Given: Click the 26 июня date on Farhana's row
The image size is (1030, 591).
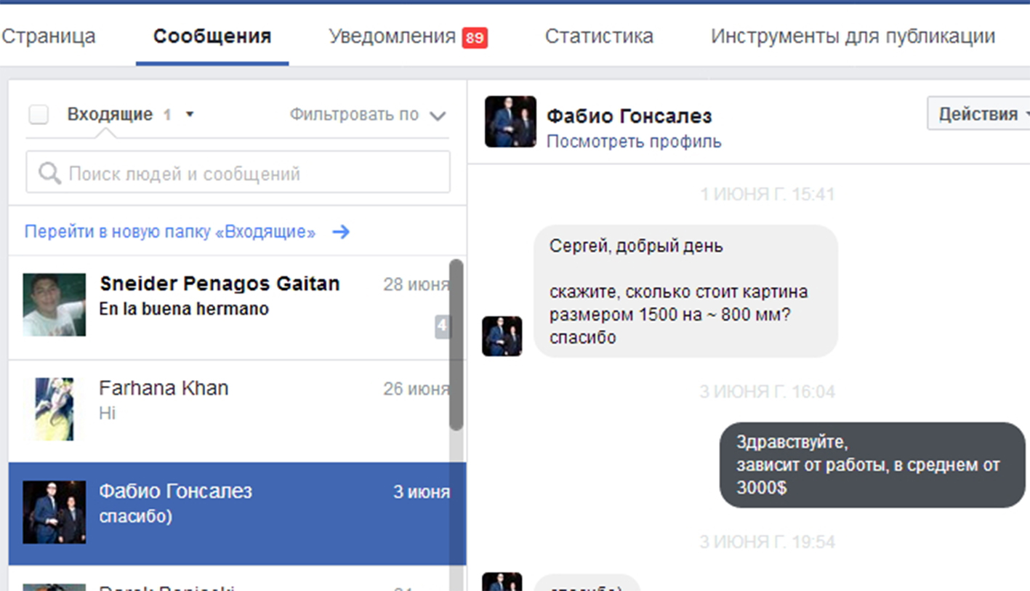Looking at the screenshot, I should click(417, 389).
